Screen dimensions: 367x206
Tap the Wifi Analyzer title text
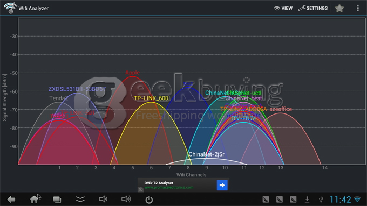click(x=33, y=8)
